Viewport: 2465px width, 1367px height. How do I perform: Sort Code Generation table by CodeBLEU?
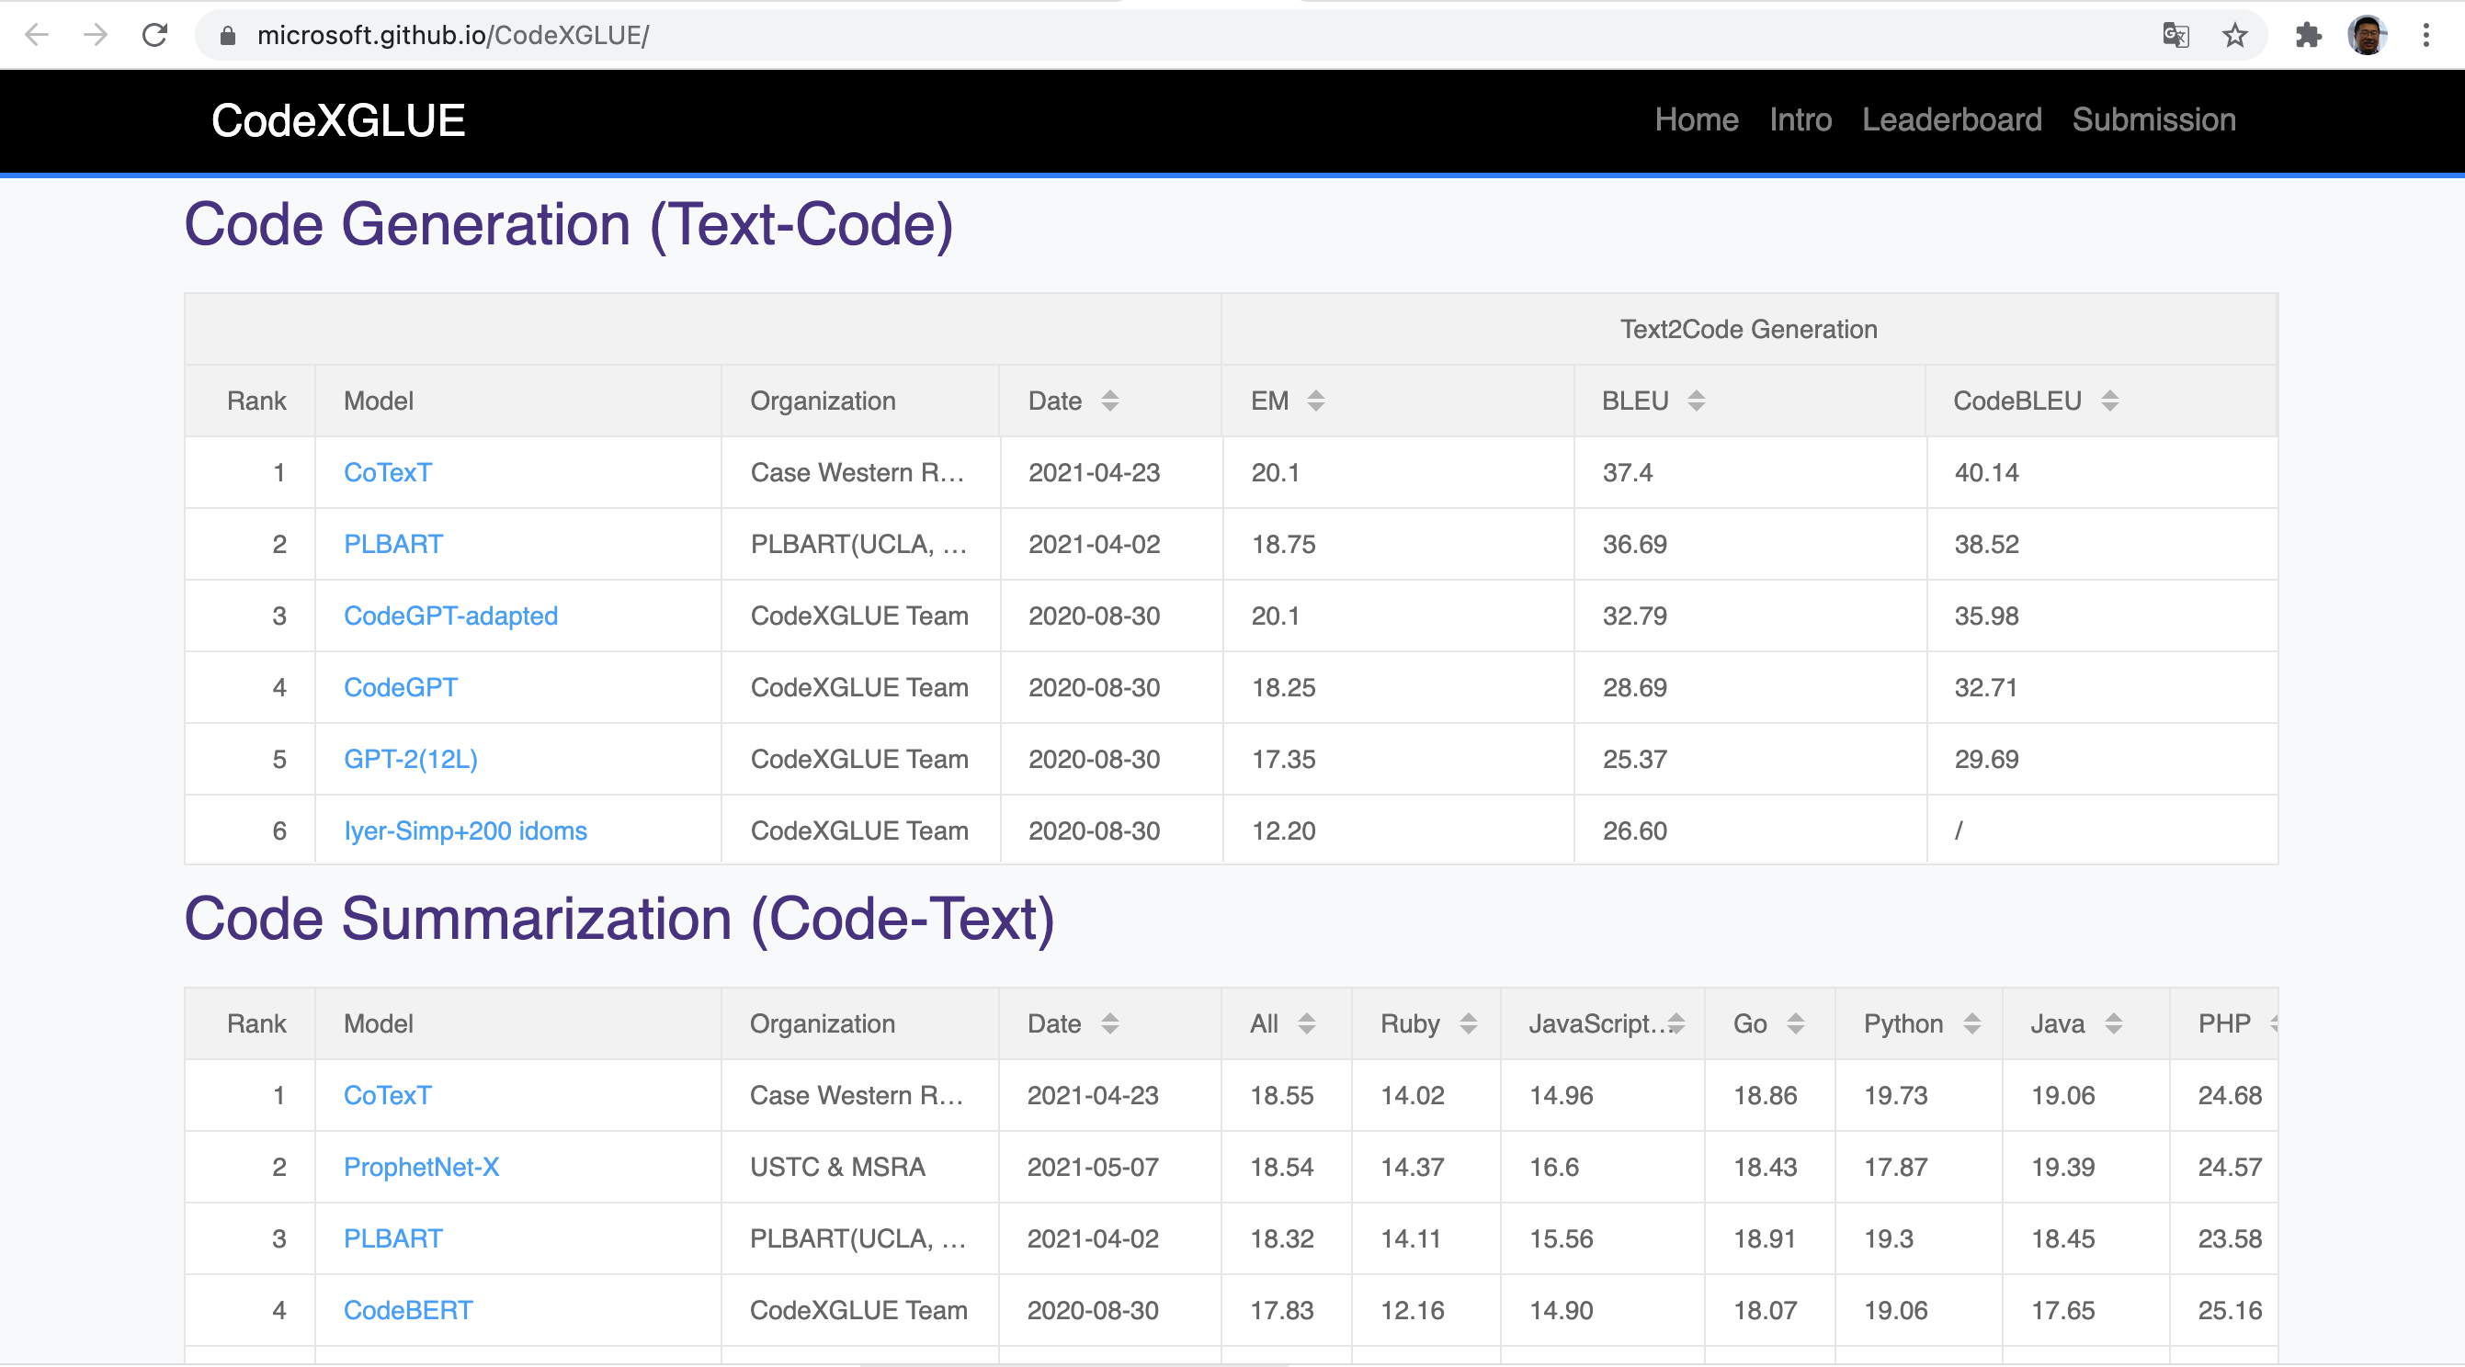[x=2109, y=401]
